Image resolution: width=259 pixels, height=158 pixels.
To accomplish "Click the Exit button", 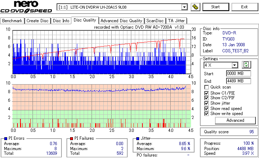I will pos(244,7).
